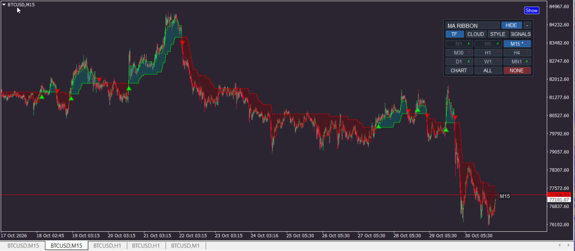
Task: Toggle the D1 timeframe ribbon
Action: (x=459, y=62)
